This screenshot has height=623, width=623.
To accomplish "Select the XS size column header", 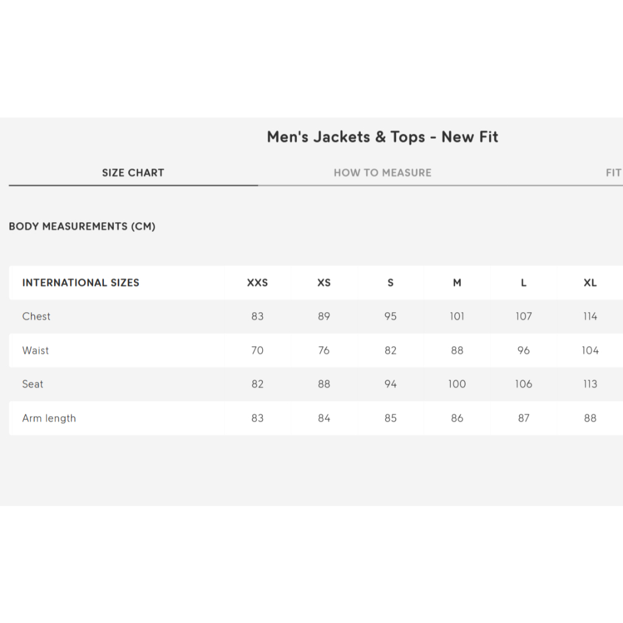I will tap(324, 282).
